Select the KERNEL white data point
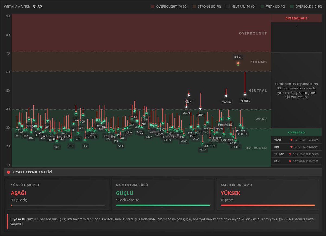The height and width of the screenshot is (236, 326). pyautogui.click(x=245, y=94)
